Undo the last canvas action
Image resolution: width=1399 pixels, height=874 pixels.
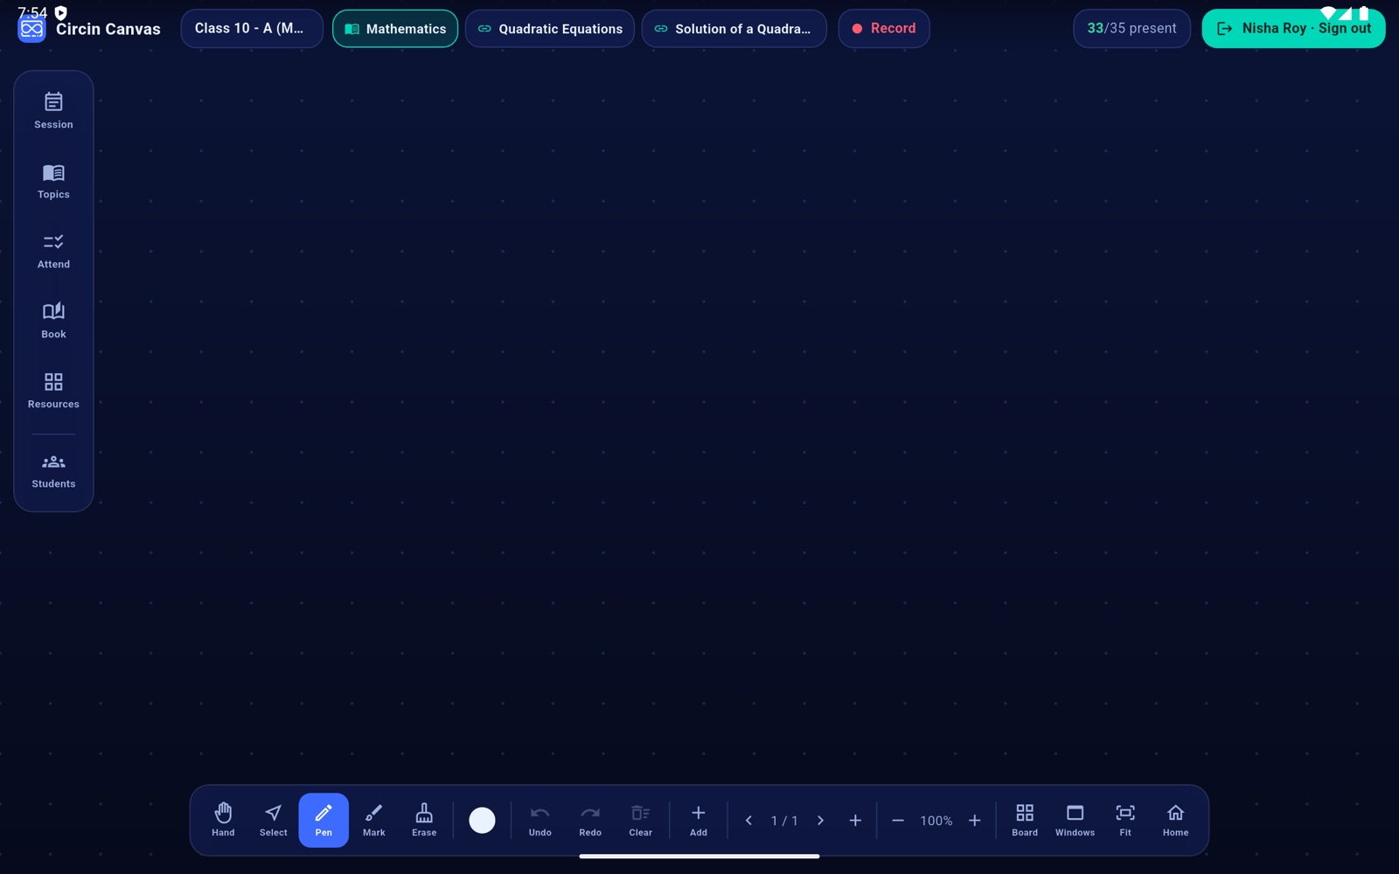click(x=539, y=820)
